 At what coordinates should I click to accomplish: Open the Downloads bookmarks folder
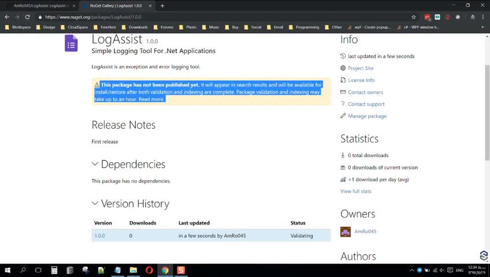click(135, 27)
